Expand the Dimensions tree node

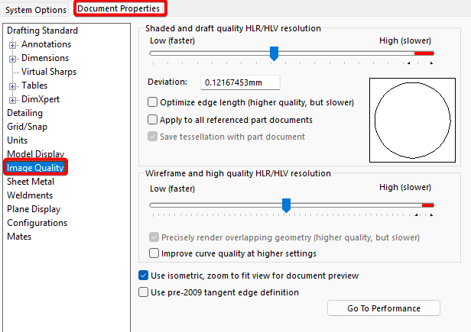(x=12, y=59)
